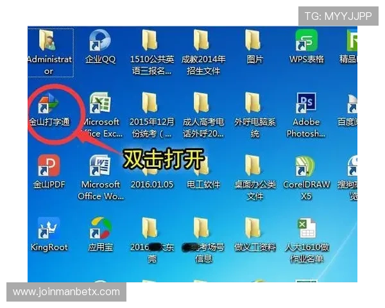This screenshot has height=308, width=385.
Task: Select the 精品 shortcut at right edge
Action: pyautogui.click(x=352, y=40)
